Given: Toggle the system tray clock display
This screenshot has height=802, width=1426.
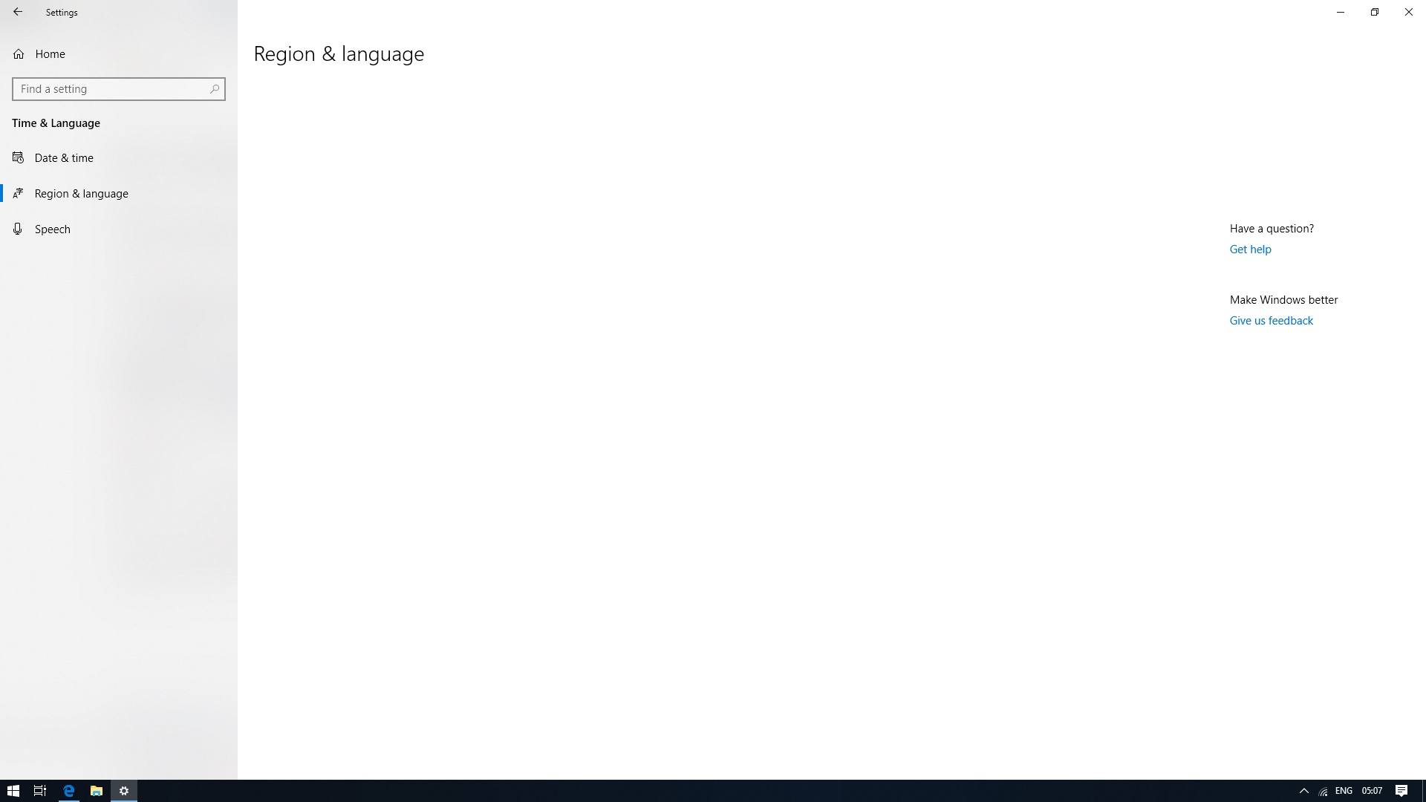Looking at the screenshot, I should point(1371,790).
